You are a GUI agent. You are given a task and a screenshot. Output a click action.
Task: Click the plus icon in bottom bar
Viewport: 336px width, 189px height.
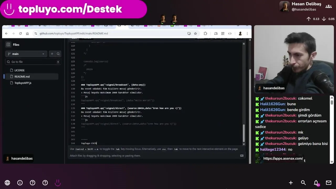pyautogui.click(x=291, y=183)
